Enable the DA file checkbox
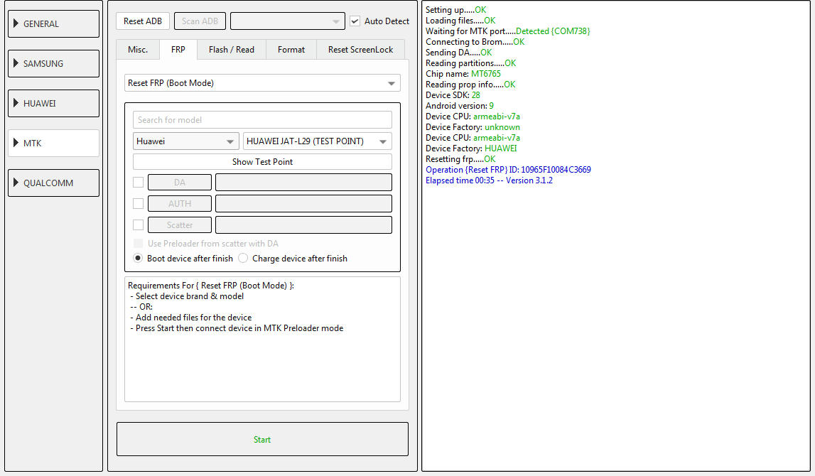815x476 pixels. (139, 183)
